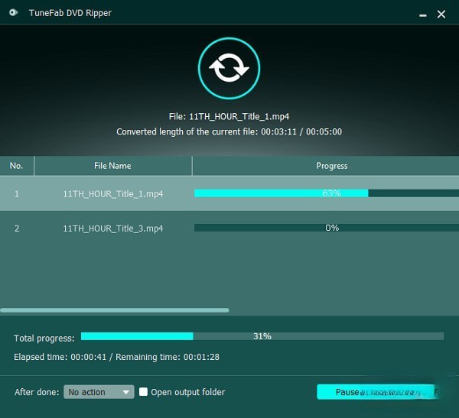Select the 11TH_HOUR_Title_1.mp4 table row name
The width and height of the screenshot is (459, 418).
click(113, 194)
